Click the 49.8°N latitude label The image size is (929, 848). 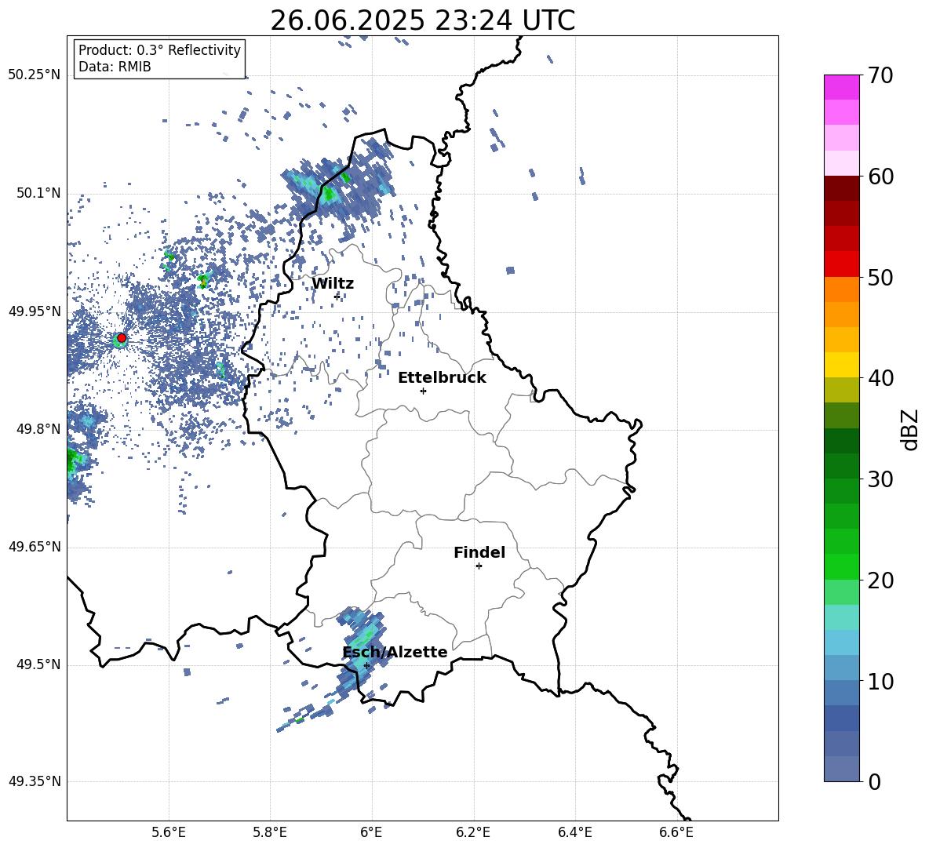point(39,429)
